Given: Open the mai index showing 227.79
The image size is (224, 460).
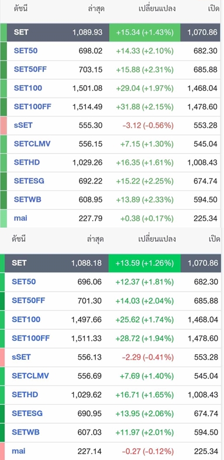Looking at the screenshot, I should [20, 218].
